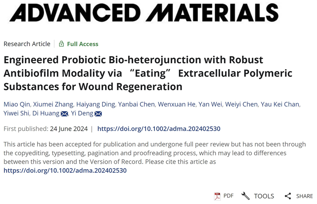Screen dimensions: 317x204
Task: Expand the TOOLS menu label
Action: pos(264,196)
